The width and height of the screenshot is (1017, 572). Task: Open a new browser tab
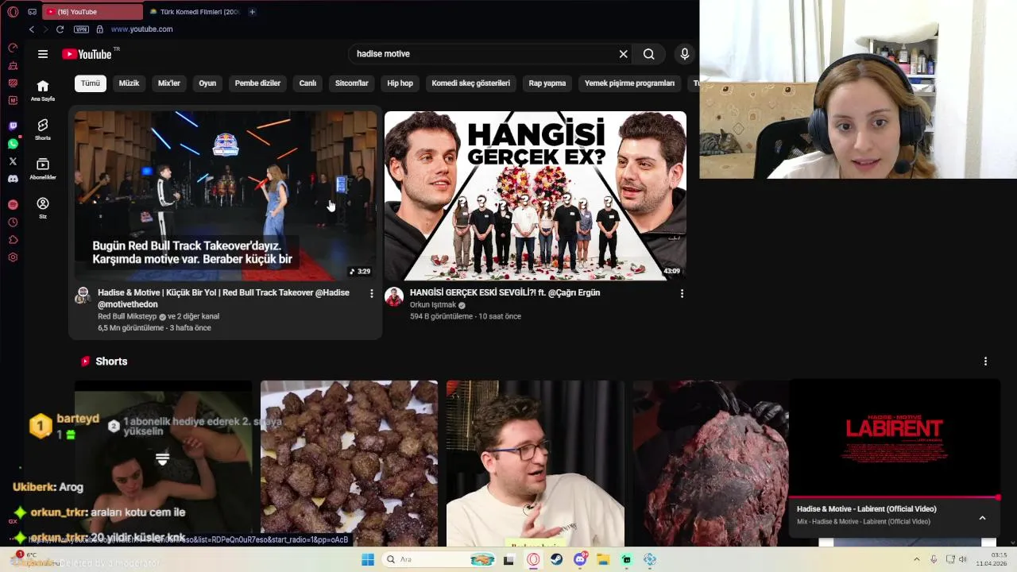(x=252, y=12)
